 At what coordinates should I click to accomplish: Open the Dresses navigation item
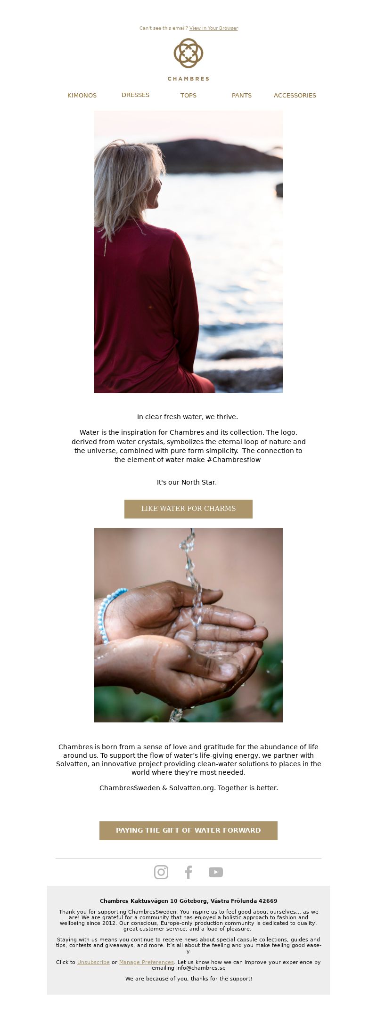135,95
